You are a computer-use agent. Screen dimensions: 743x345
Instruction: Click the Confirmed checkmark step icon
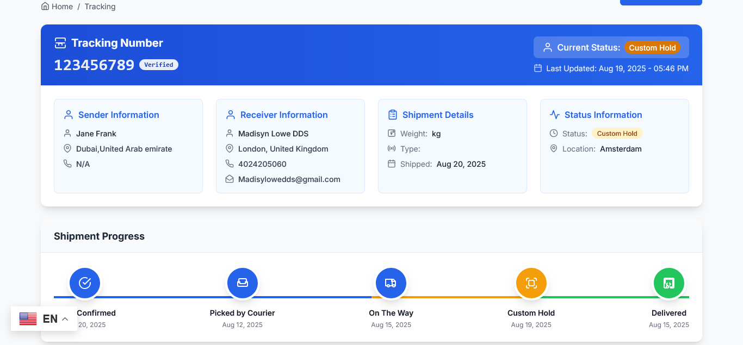pyautogui.click(x=85, y=283)
